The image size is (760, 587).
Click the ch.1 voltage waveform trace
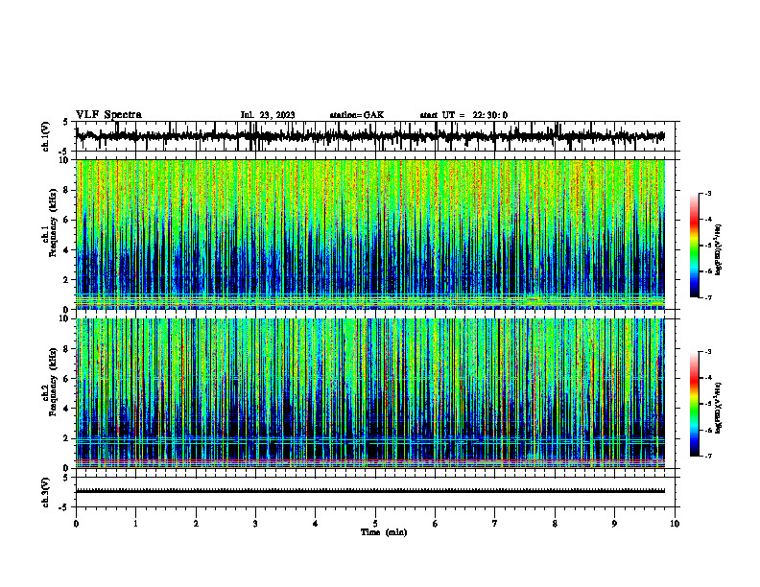tap(369, 136)
